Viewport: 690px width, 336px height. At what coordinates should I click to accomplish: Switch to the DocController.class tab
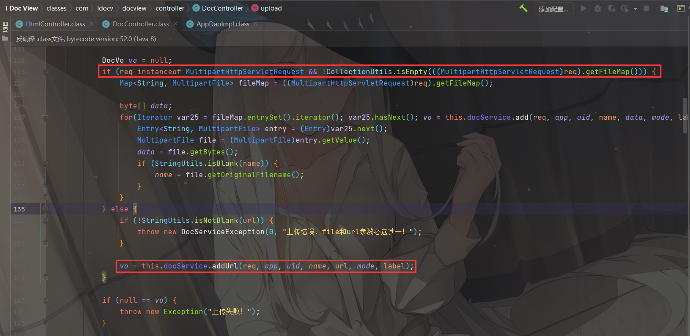(140, 24)
